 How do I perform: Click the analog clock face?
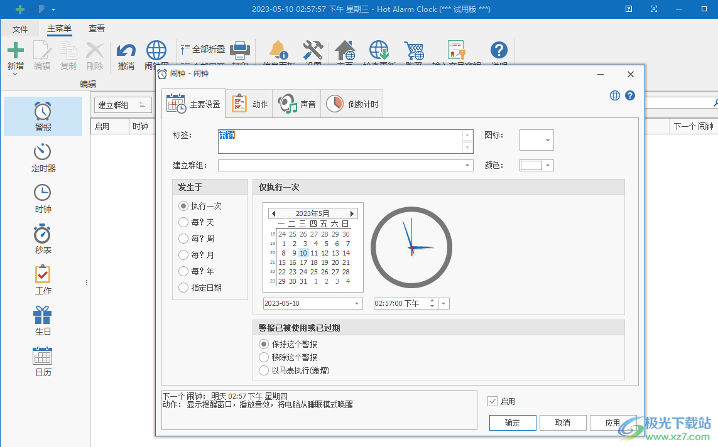click(411, 247)
